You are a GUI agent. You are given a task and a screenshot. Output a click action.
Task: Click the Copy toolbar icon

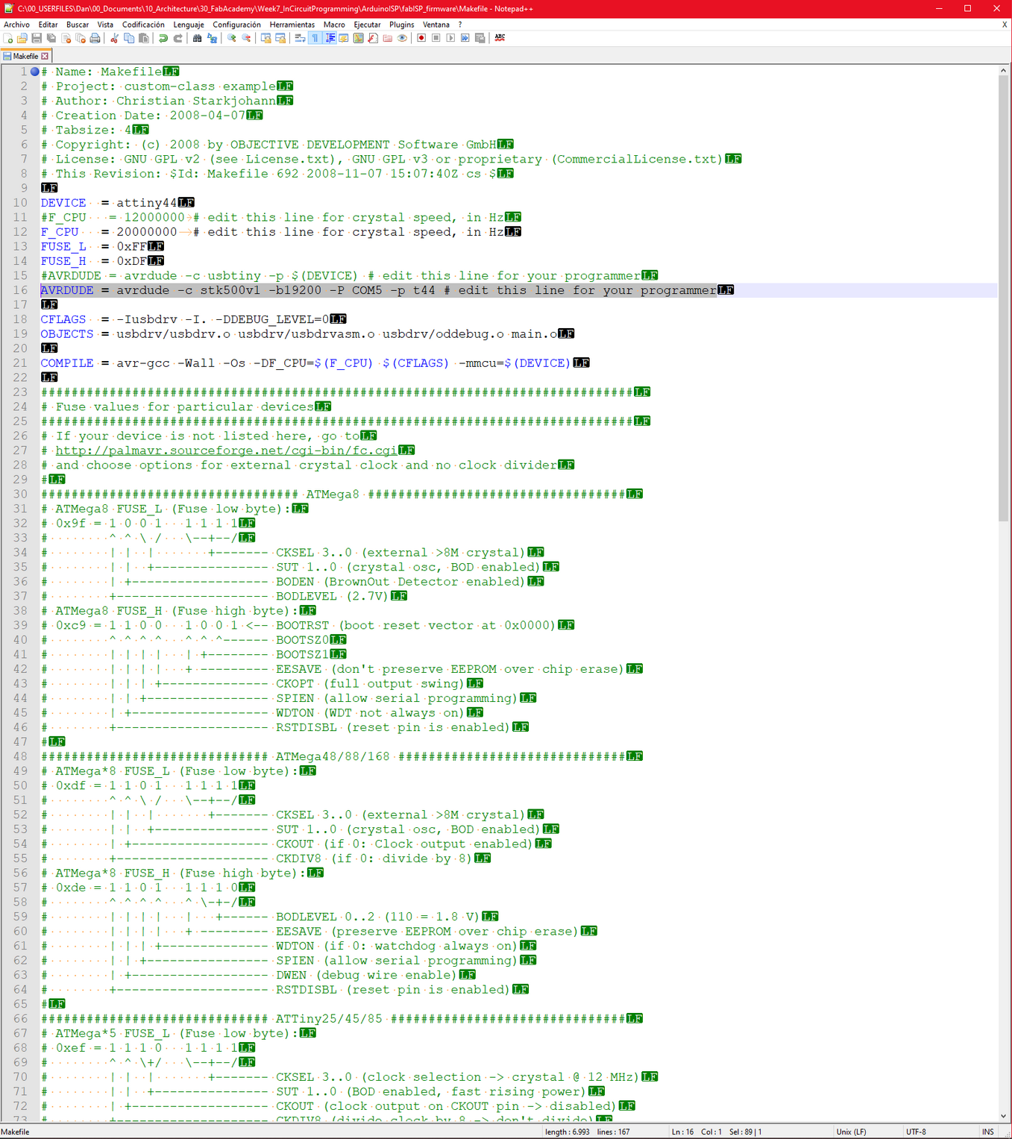coord(129,38)
